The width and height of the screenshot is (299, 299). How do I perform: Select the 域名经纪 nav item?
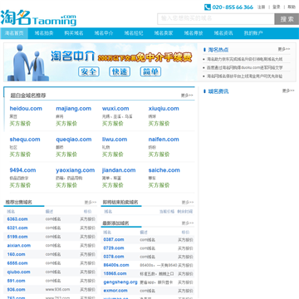134,33
